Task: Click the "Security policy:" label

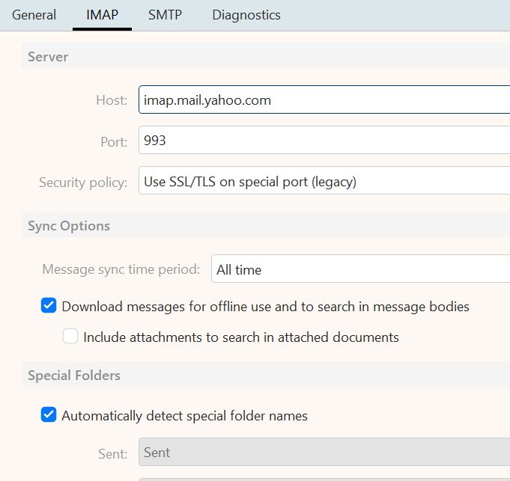Action: (83, 182)
